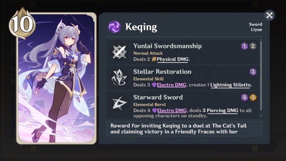
Task: Click the 10 health point badge
Action: click(x=22, y=24)
